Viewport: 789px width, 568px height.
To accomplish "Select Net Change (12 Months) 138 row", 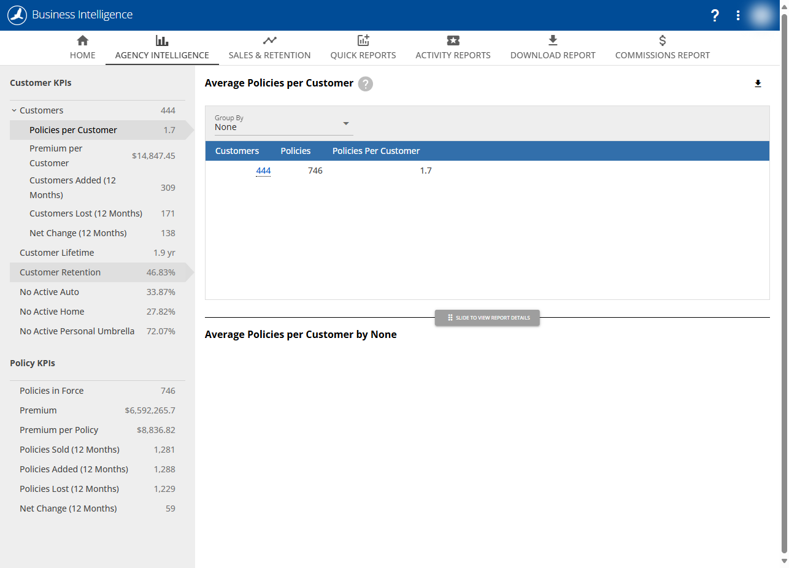I will (97, 233).
